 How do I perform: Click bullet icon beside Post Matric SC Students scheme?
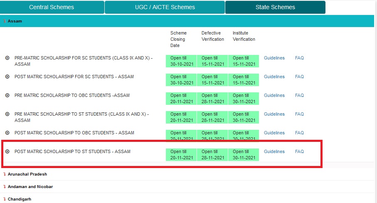7,77
